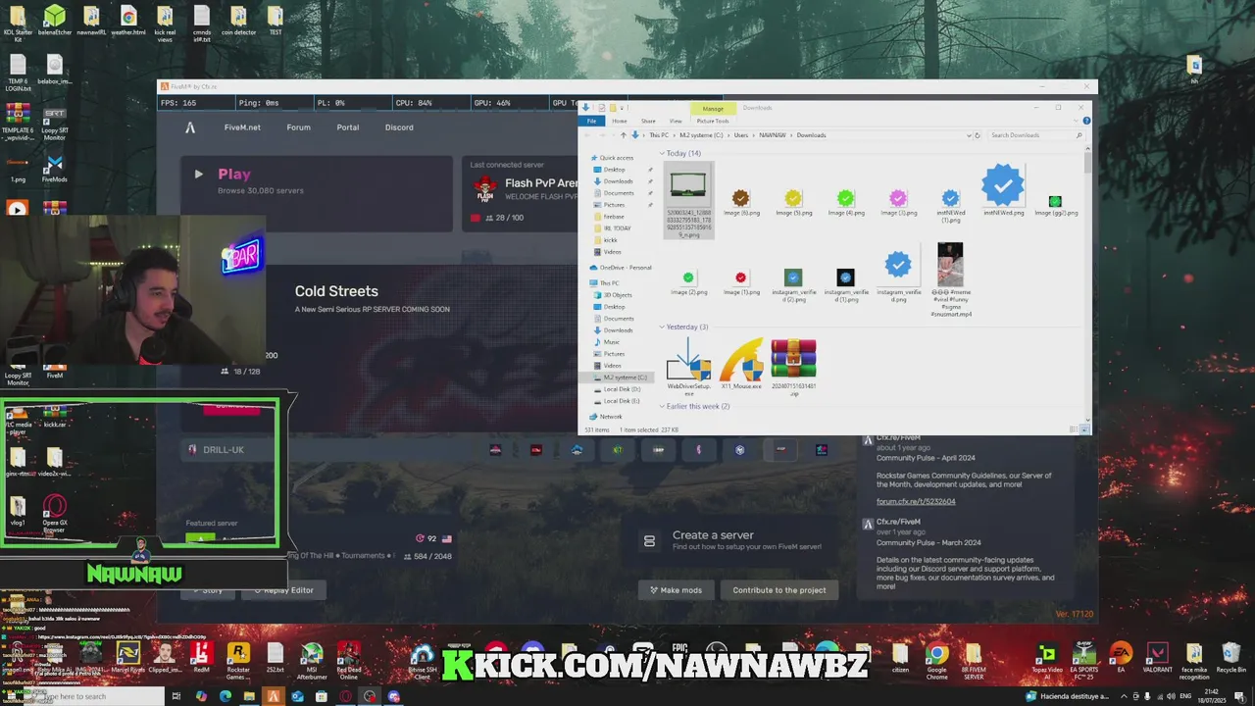Click NAWNAW in the address breadcrumb
The image size is (1255, 706).
pos(773,135)
